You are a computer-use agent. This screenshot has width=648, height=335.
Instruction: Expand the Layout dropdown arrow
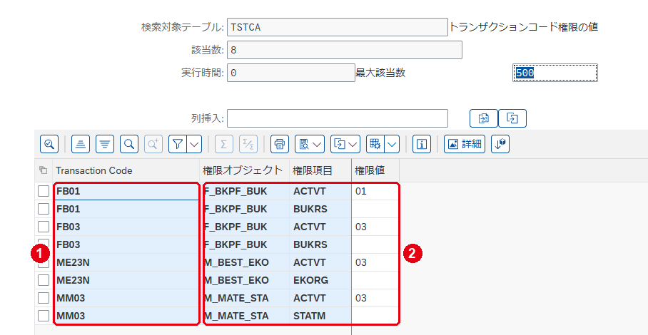[x=393, y=144]
